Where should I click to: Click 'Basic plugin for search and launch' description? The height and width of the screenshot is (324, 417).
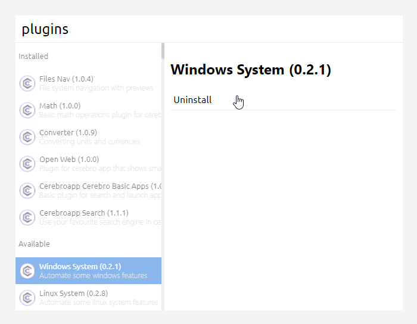point(100,195)
